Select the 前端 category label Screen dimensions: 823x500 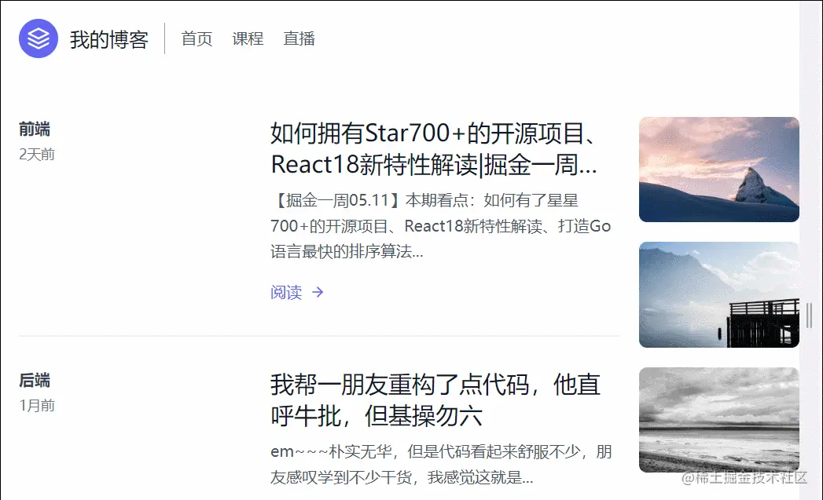[x=35, y=129]
